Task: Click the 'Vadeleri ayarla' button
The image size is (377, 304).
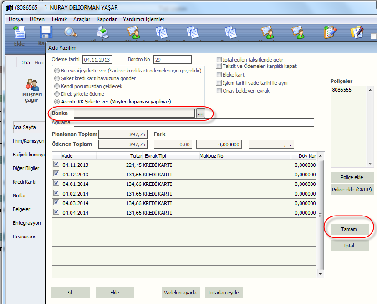Action: pos(180,293)
